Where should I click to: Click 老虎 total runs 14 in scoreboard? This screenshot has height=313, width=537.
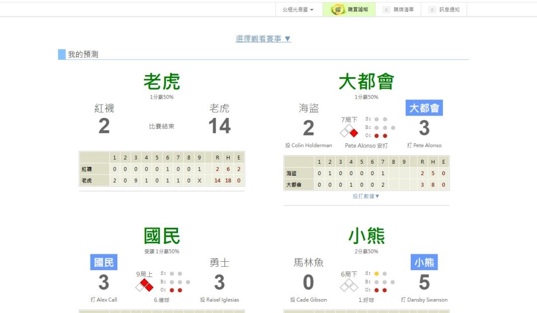217,180
